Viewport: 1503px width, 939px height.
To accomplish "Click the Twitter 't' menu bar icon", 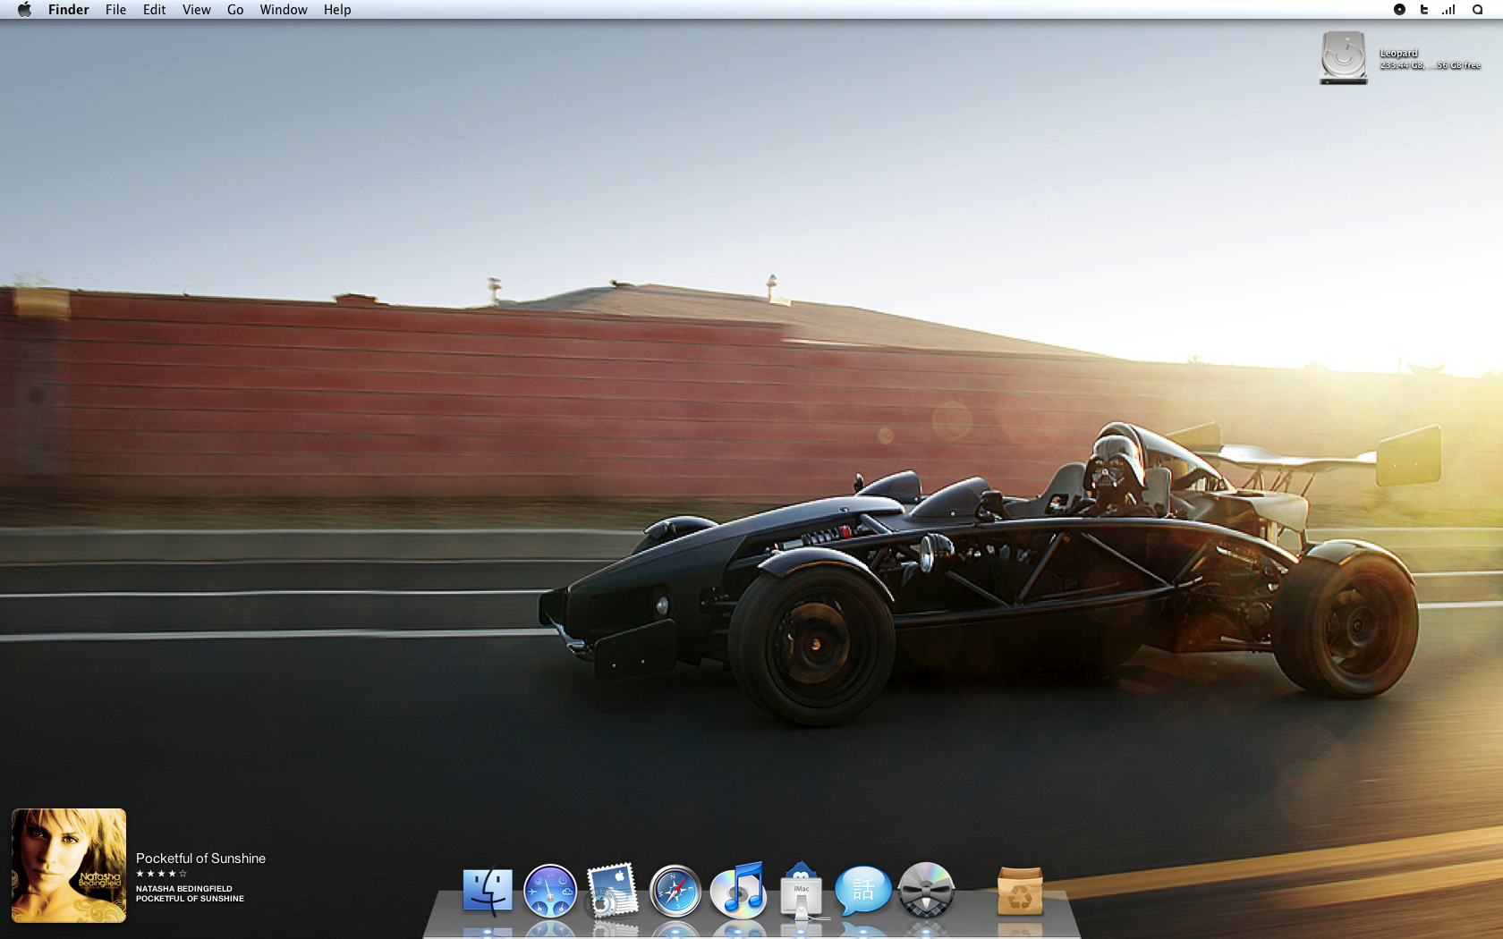I will (x=1424, y=10).
